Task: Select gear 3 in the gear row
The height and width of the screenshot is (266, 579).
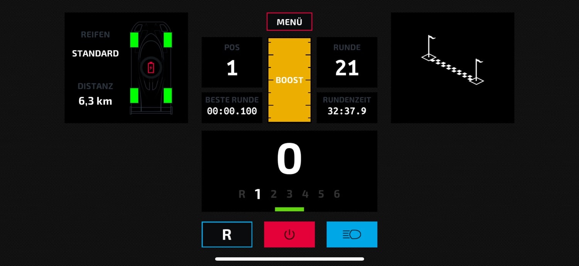Action: click(x=289, y=194)
